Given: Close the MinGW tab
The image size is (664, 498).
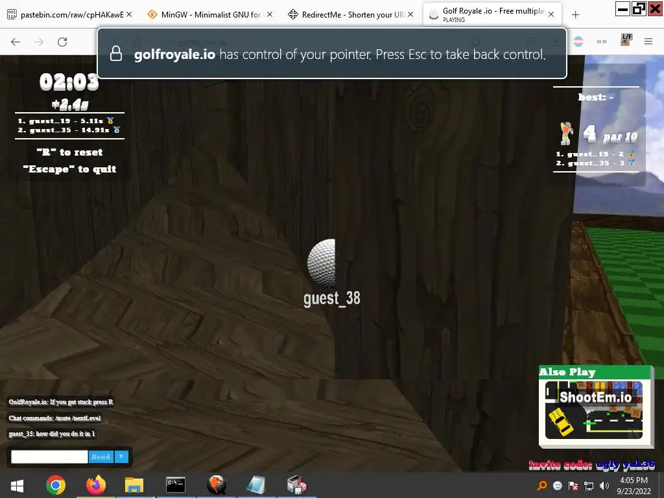Looking at the screenshot, I should (269, 14).
